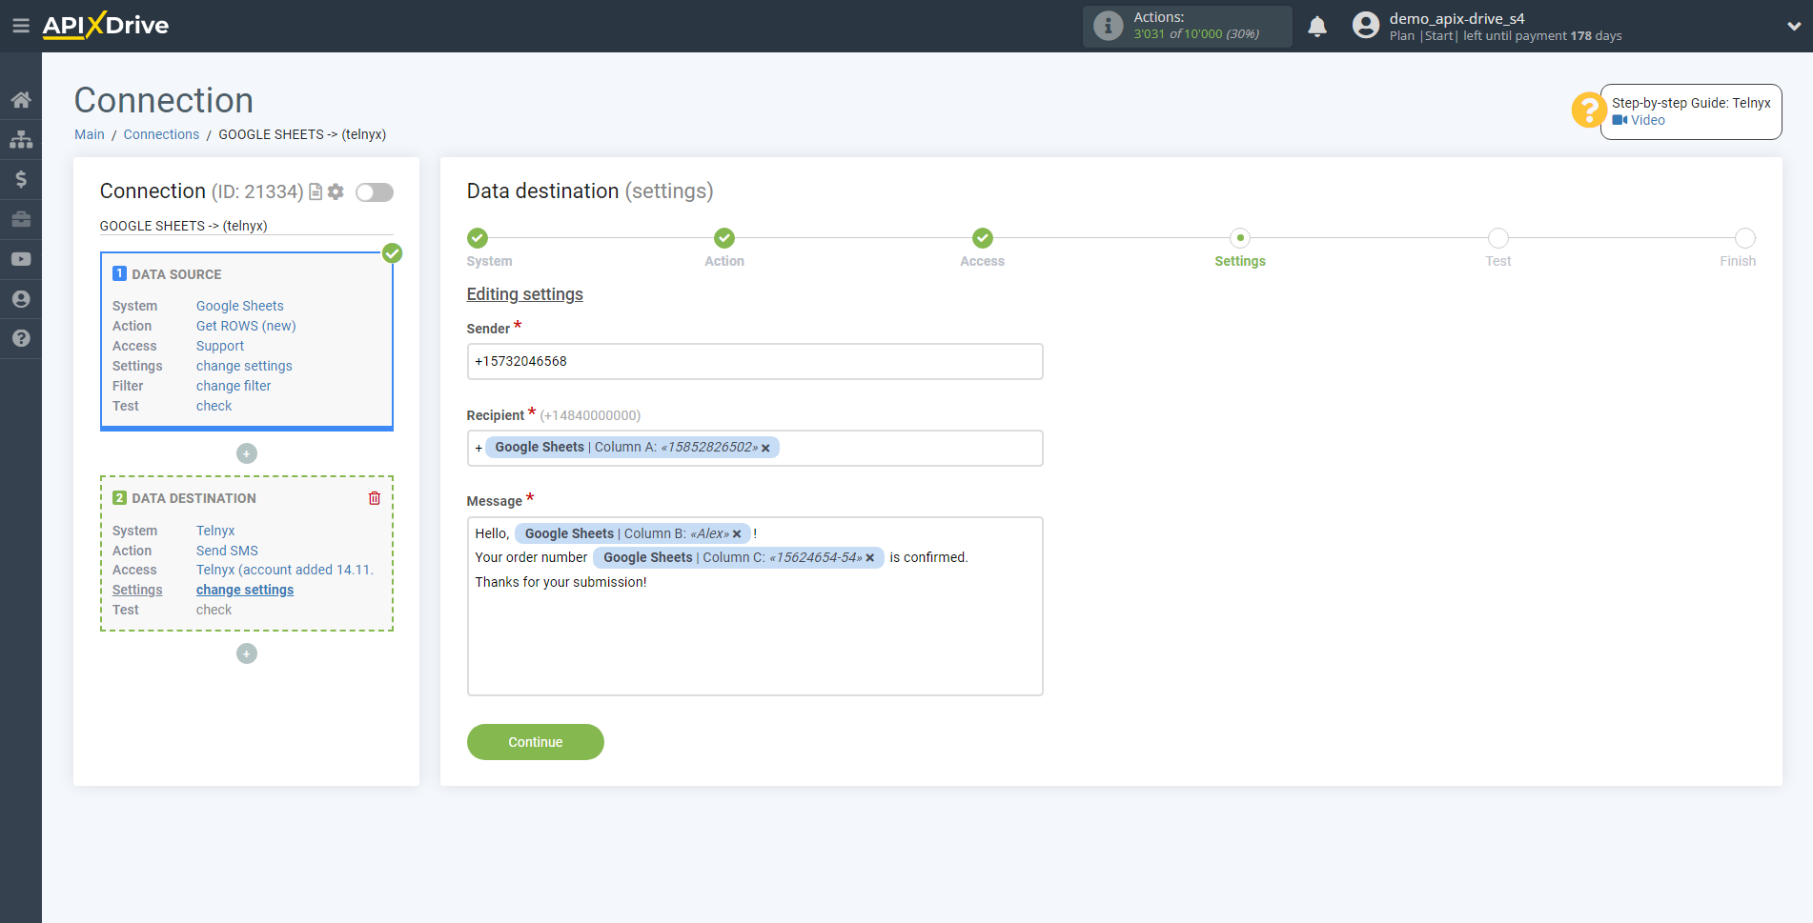
Task: Click Telnyx account access link
Action: [x=285, y=570]
